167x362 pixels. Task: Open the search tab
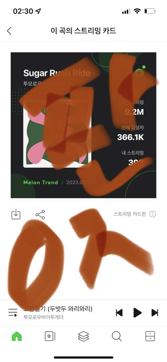(x=117, y=336)
